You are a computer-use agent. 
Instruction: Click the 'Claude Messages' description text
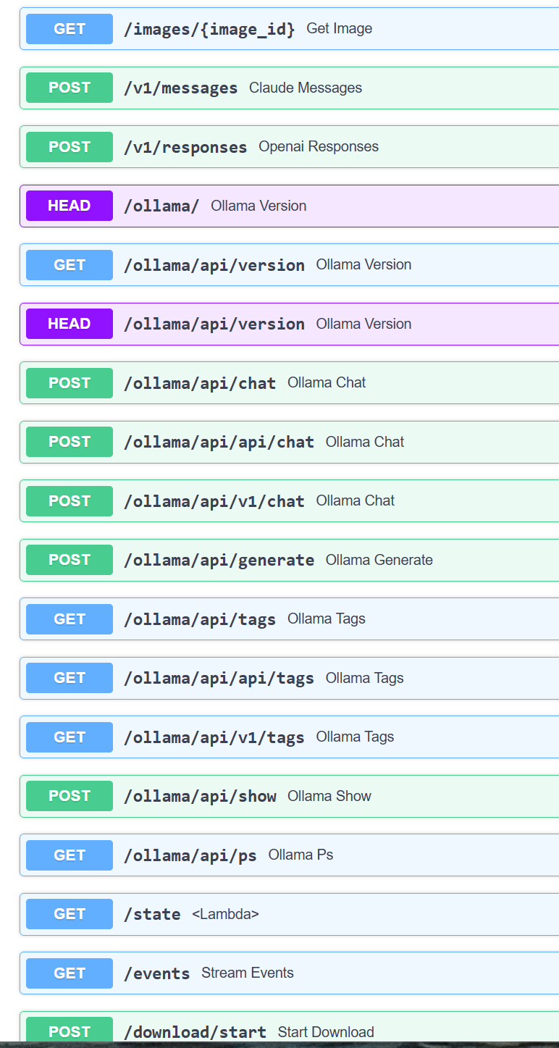(x=306, y=88)
